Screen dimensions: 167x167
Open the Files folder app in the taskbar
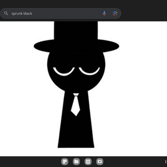(76, 162)
